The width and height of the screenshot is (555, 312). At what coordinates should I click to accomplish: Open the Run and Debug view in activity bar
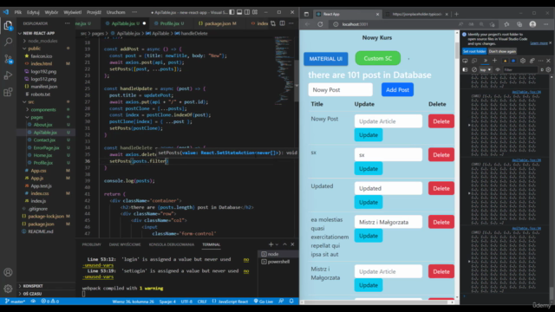click(x=8, y=75)
